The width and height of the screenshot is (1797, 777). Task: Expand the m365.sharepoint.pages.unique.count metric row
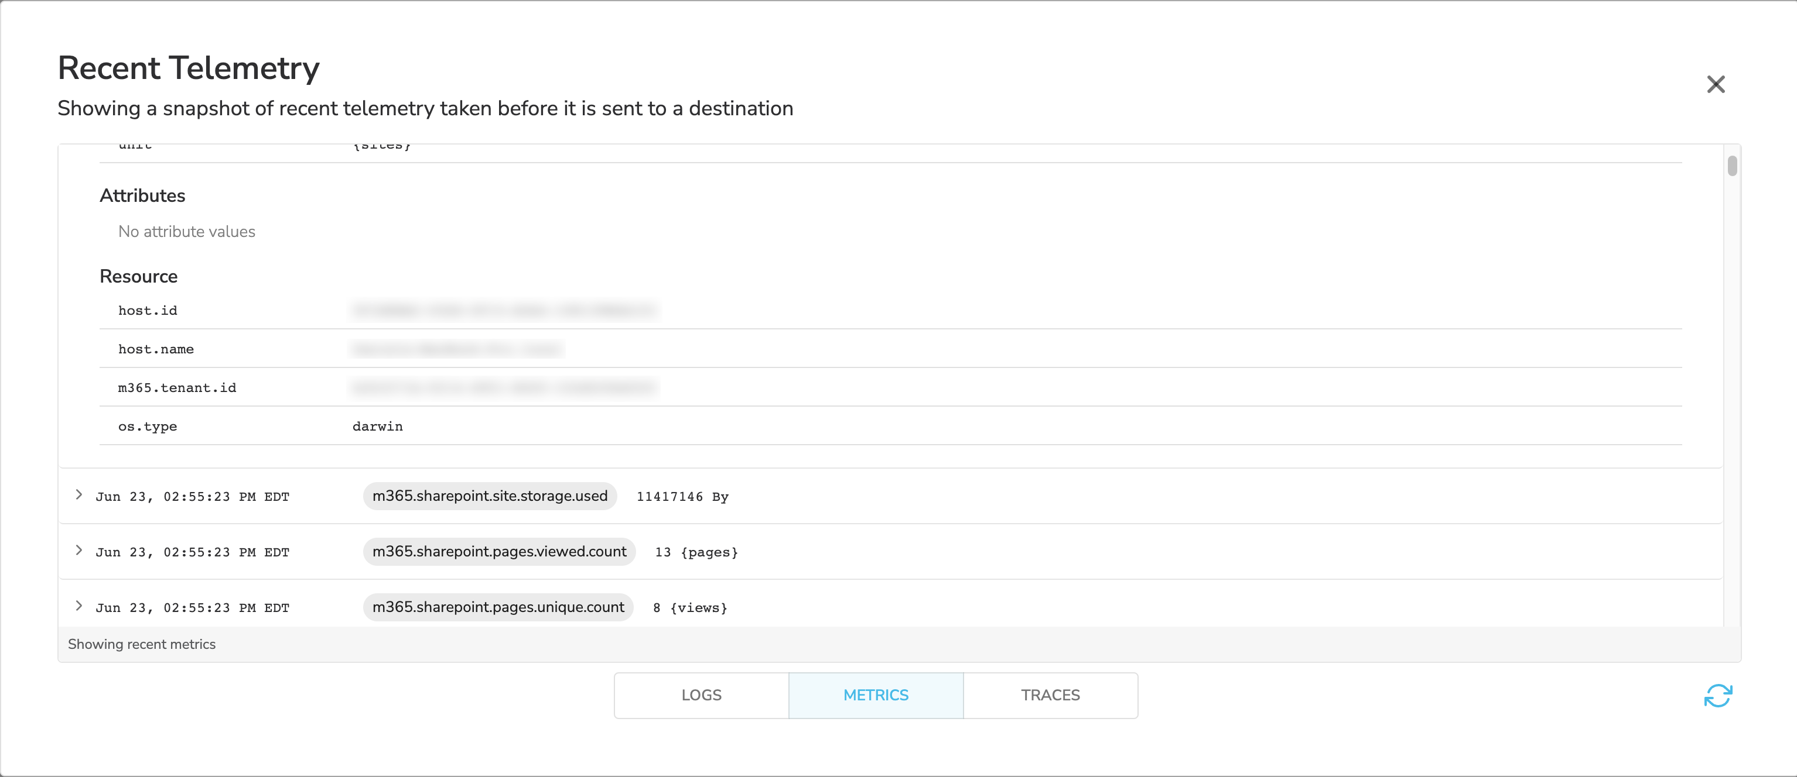78,607
